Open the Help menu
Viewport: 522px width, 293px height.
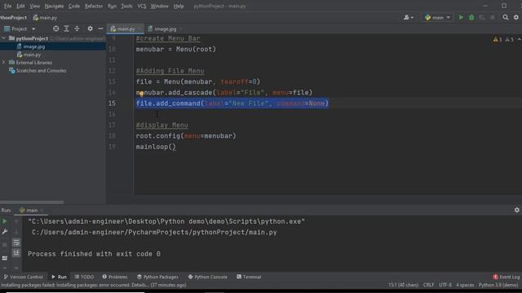179,6
